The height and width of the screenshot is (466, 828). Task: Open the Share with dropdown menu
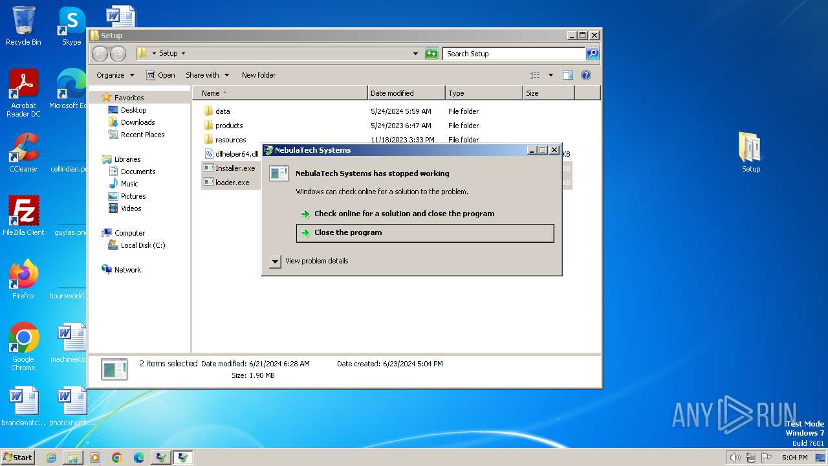pyautogui.click(x=207, y=75)
